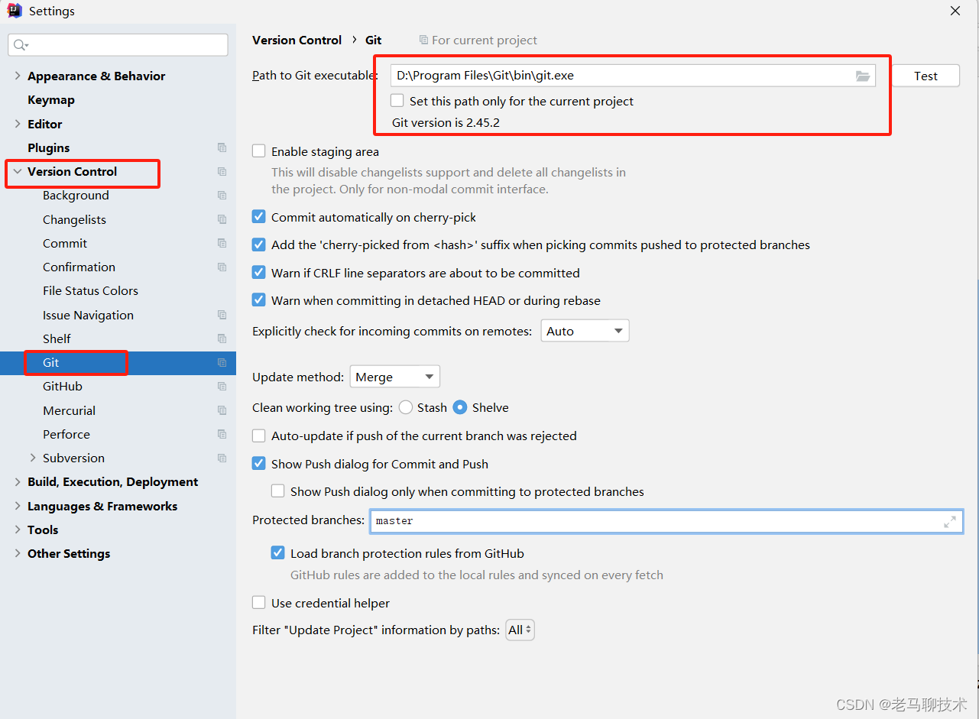This screenshot has height=719, width=979.
Task: Collapse the Version Control section
Action: (18, 171)
